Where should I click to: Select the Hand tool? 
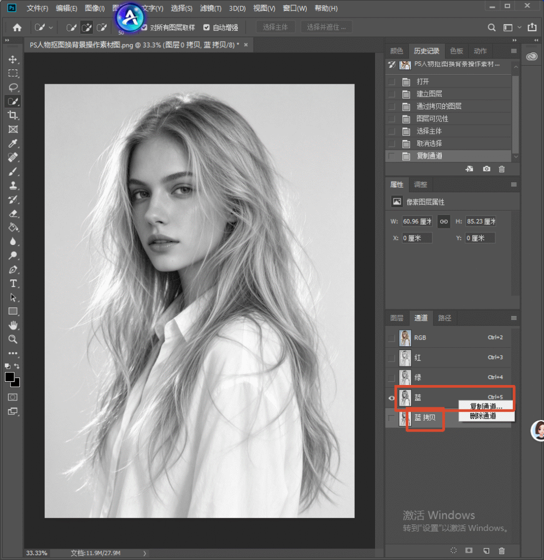point(13,325)
